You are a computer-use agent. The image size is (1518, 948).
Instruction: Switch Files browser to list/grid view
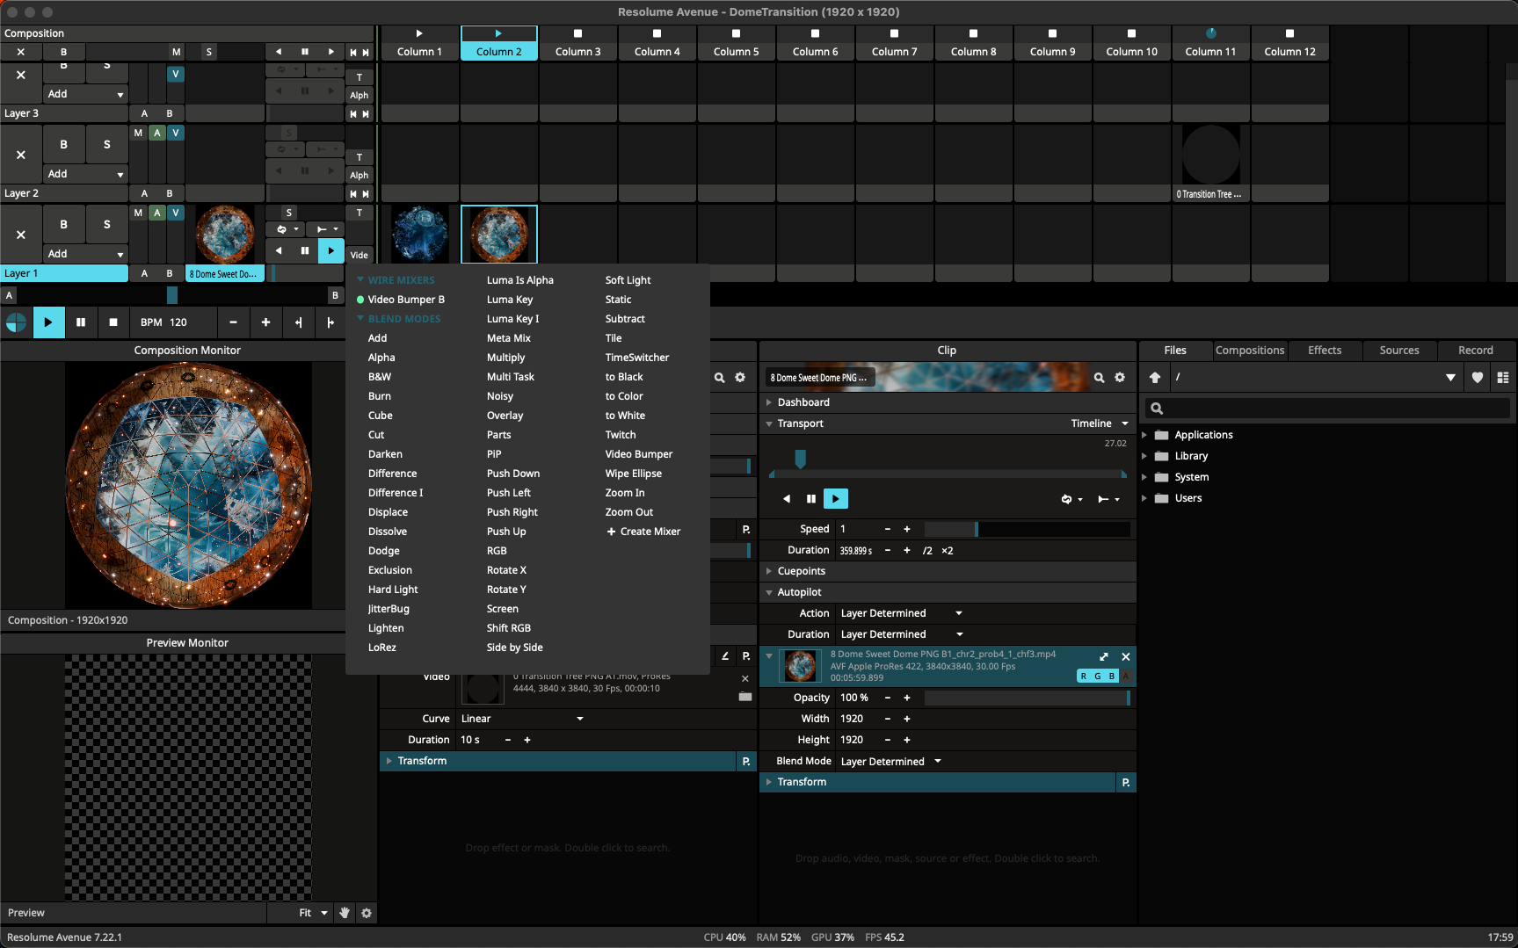tap(1503, 378)
